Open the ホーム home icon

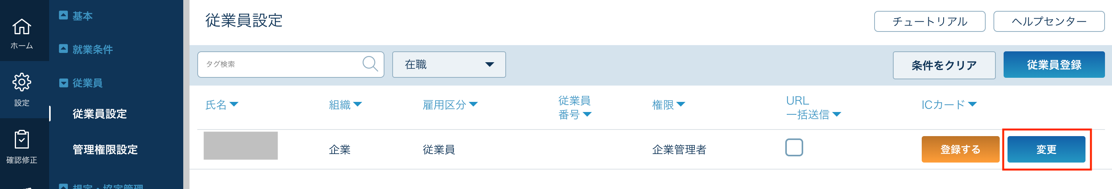[x=21, y=27]
